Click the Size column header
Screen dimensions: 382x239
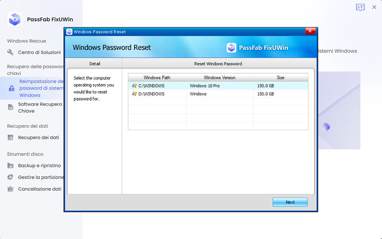pos(281,77)
